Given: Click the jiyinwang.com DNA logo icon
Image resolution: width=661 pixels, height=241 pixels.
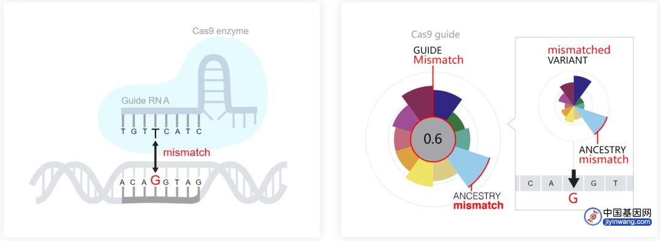Looking at the screenshot, I should (x=593, y=217).
